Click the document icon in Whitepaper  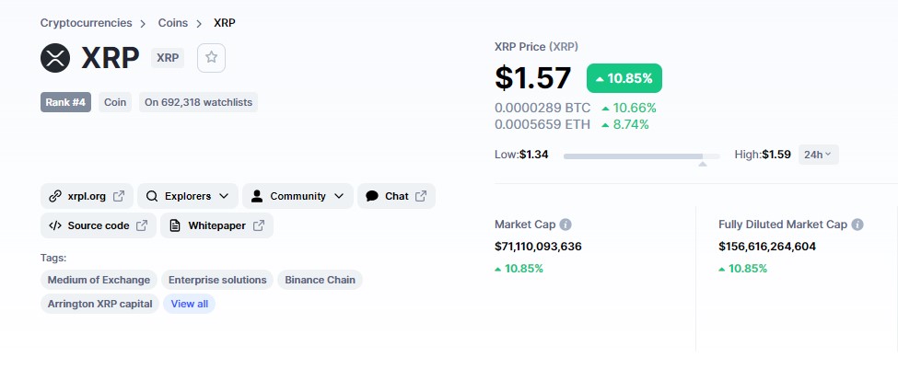point(175,225)
